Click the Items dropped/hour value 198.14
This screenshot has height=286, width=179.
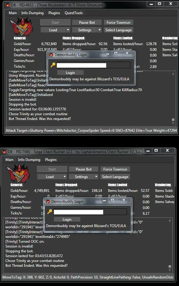pyautogui.click(x=97, y=191)
